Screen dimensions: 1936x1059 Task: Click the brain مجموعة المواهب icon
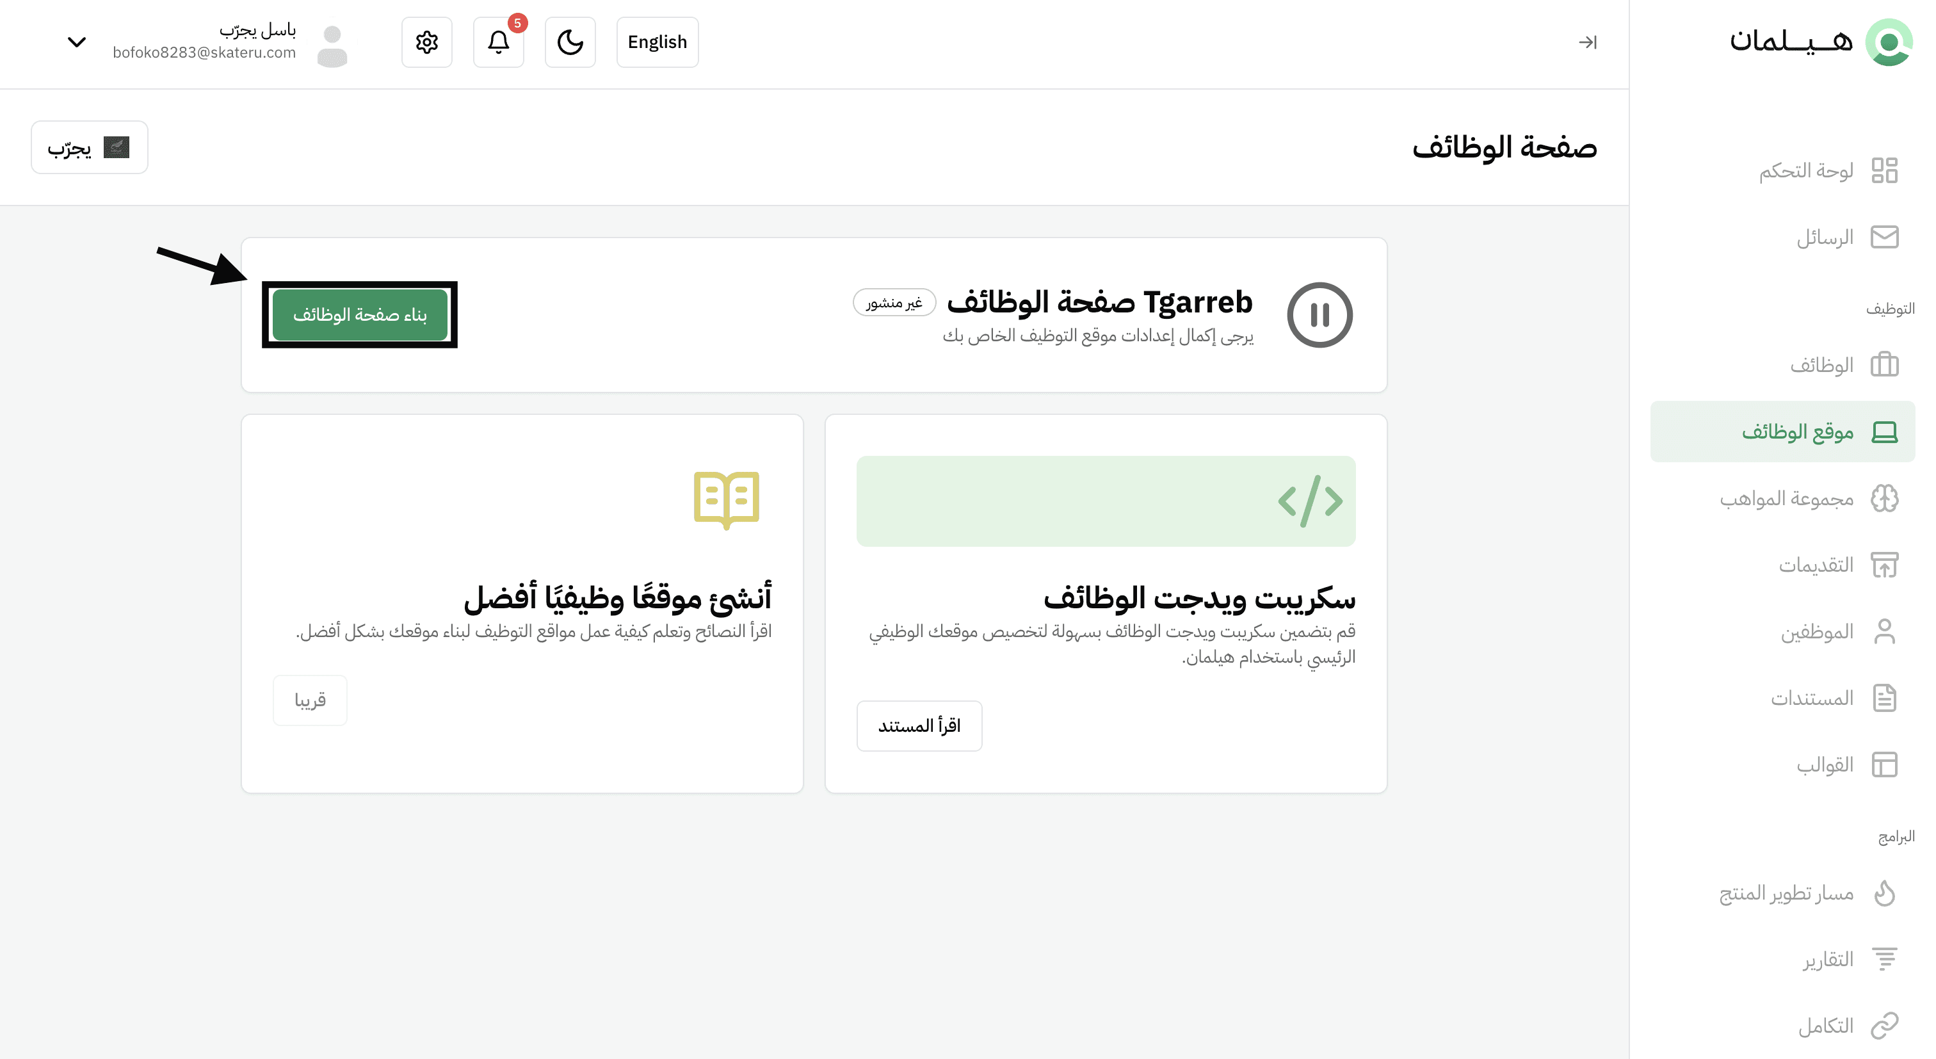(1884, 498)
